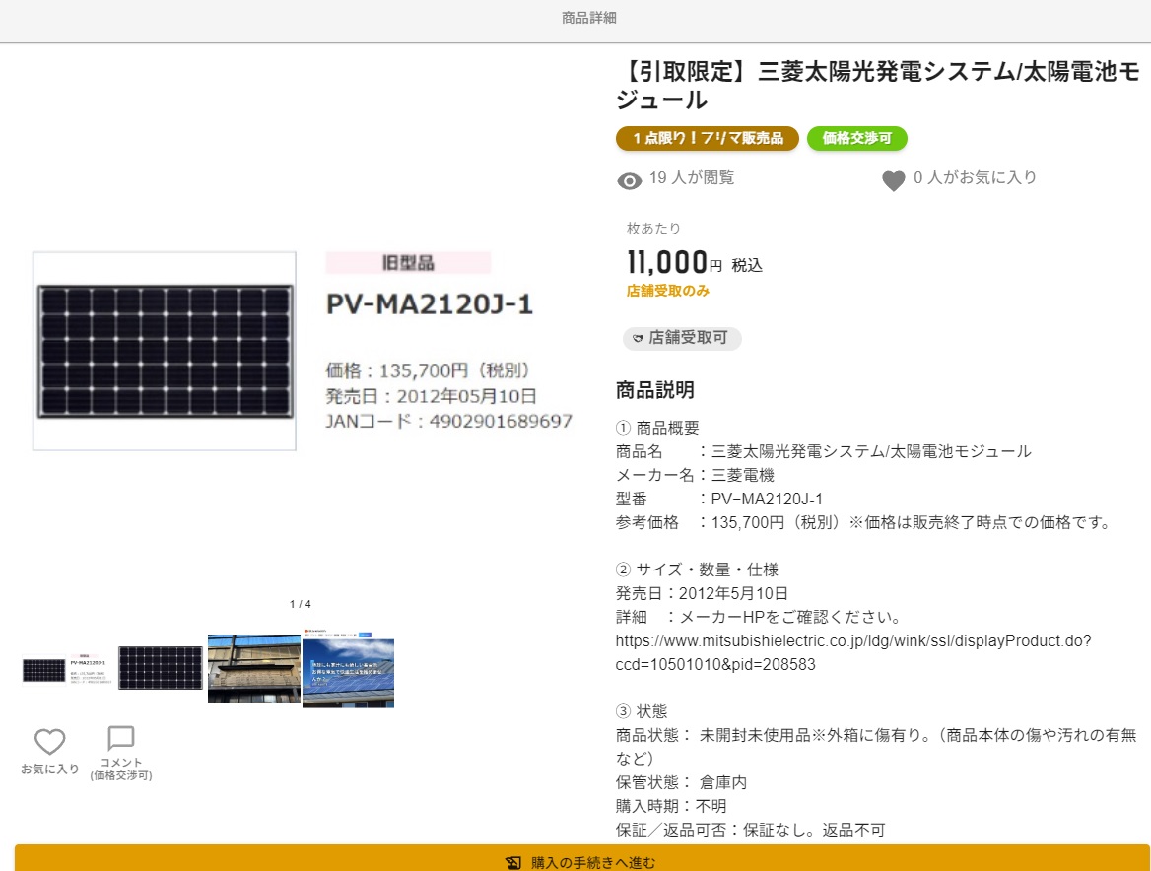Viewport: 1151px width, 871px height.
Task: Click the 1点限り!フリマ販売品 badge
Action: click(x=707, y=139)
